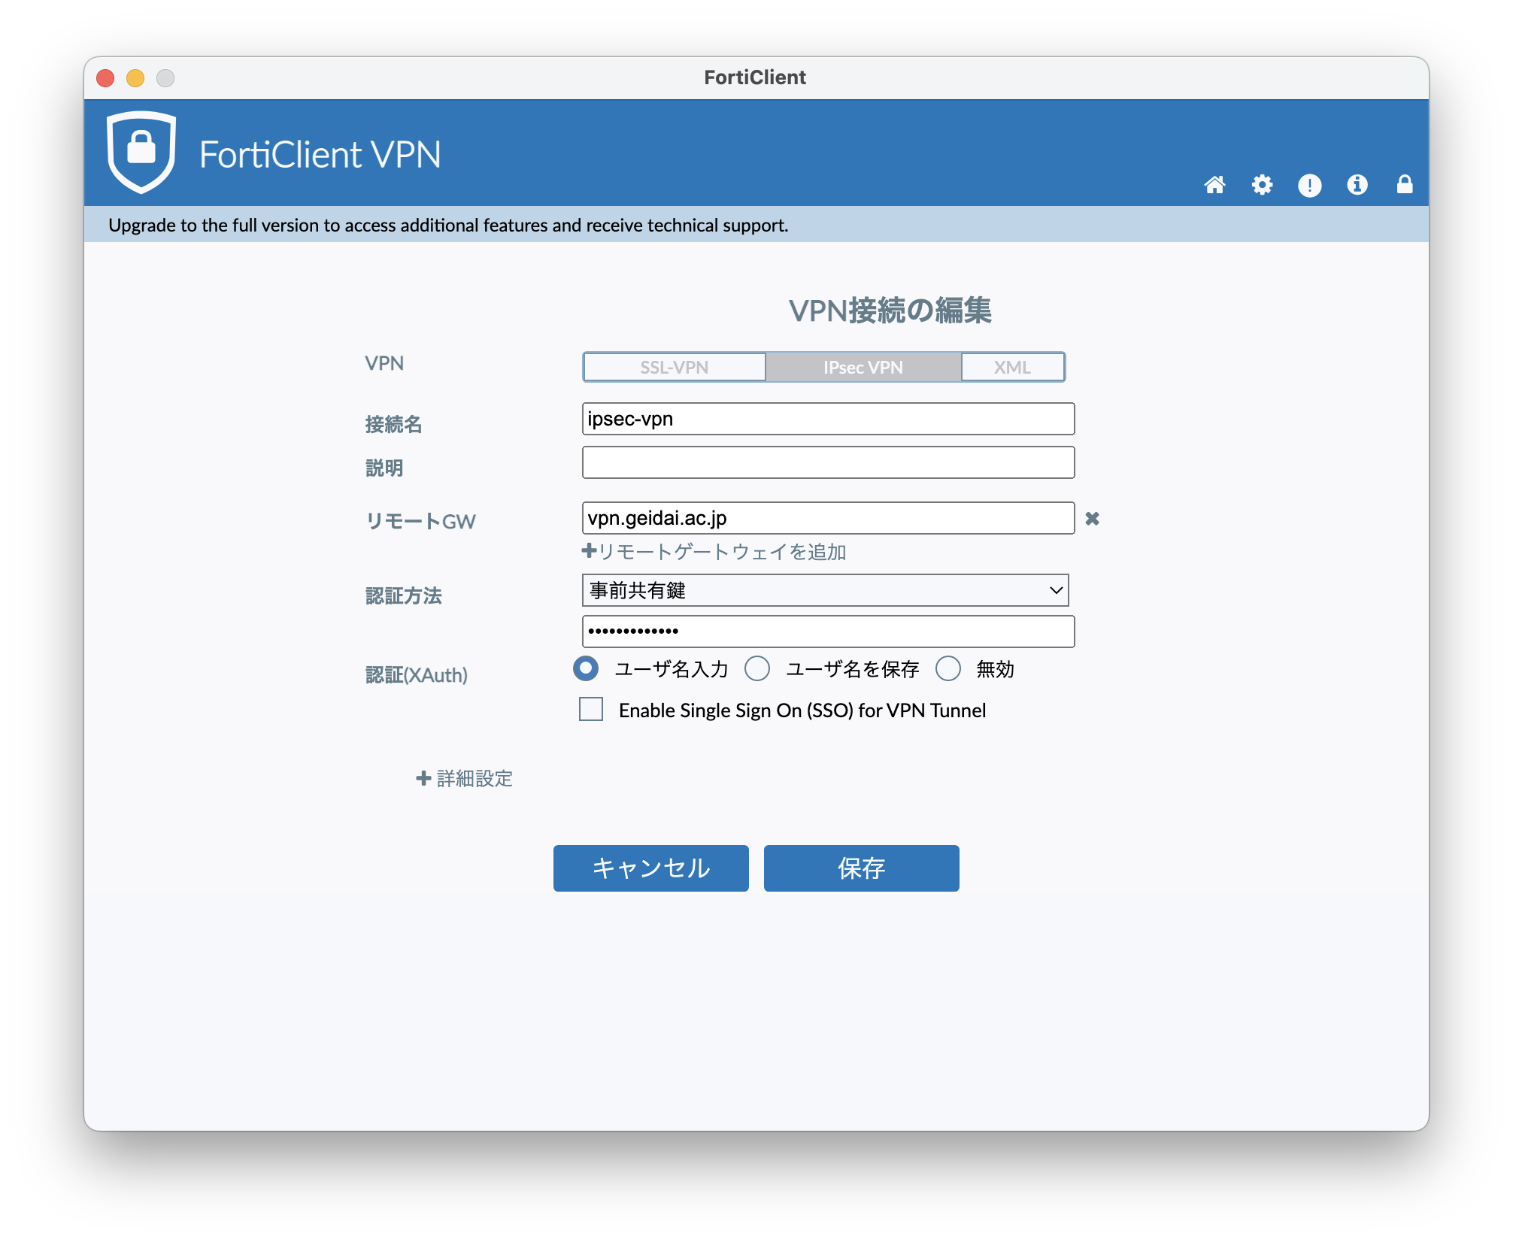Click the 説明 description input field
The image size is (1513, 1242).
(828, 462)
